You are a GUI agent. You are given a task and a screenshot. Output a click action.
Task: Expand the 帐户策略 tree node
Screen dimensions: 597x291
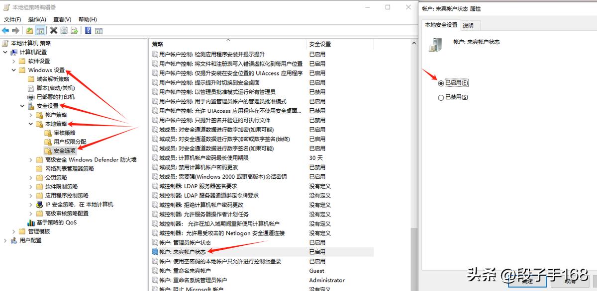[x=30, y=115]
